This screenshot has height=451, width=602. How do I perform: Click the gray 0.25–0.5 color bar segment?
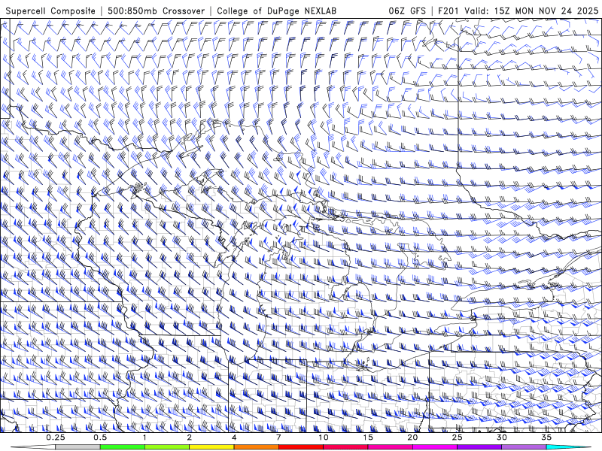78,447
